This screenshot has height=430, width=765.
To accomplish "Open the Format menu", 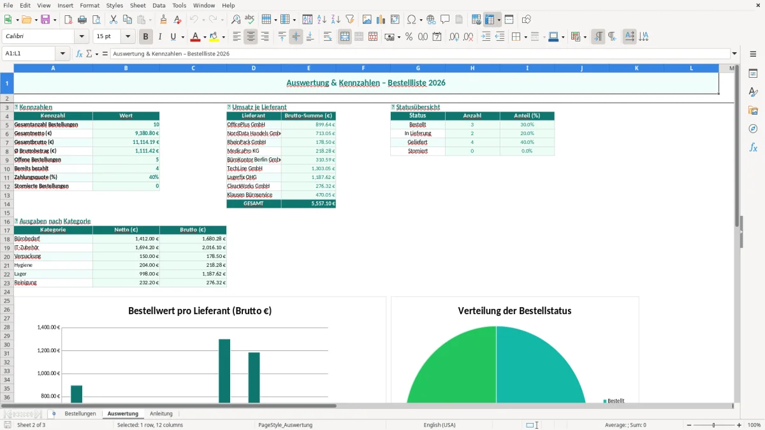I will (89, 5).
